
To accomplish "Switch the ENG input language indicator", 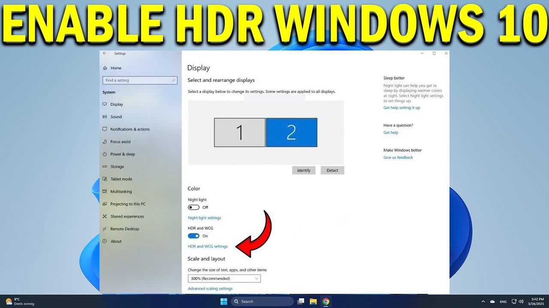I will tap(503, 302).
